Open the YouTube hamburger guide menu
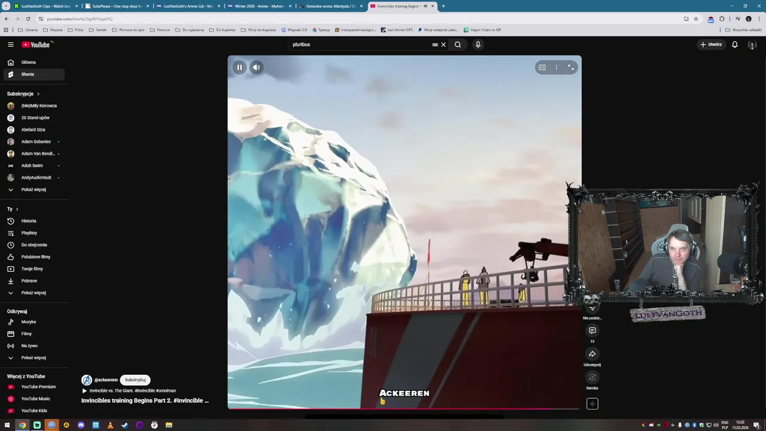The width and height of the screenshot is (766, 431). [x=10, y=44]
